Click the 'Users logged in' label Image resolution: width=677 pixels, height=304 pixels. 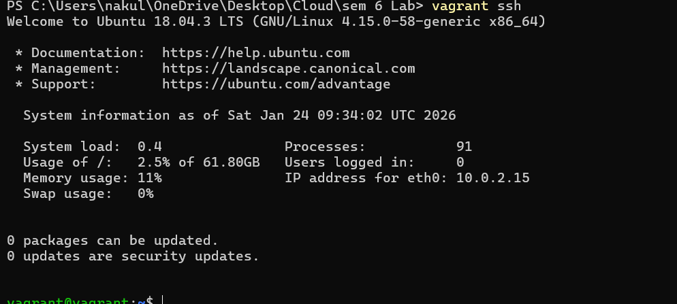click(349, 163)
